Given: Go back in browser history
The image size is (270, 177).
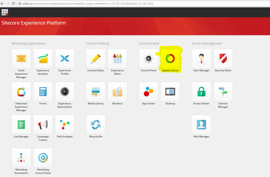Looking at the screenshot, I should click(2, 4).
